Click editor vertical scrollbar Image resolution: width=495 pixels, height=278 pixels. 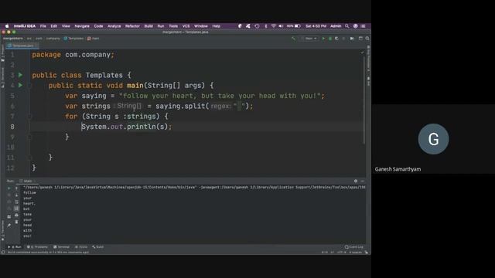[364, 100]
